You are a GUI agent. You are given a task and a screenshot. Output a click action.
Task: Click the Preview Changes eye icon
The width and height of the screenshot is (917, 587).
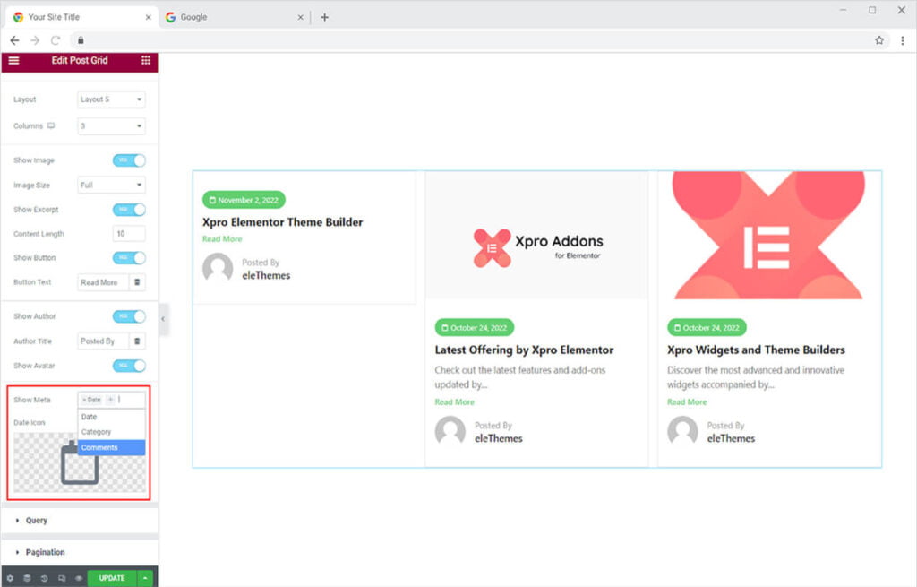click(x=79, y=578)
